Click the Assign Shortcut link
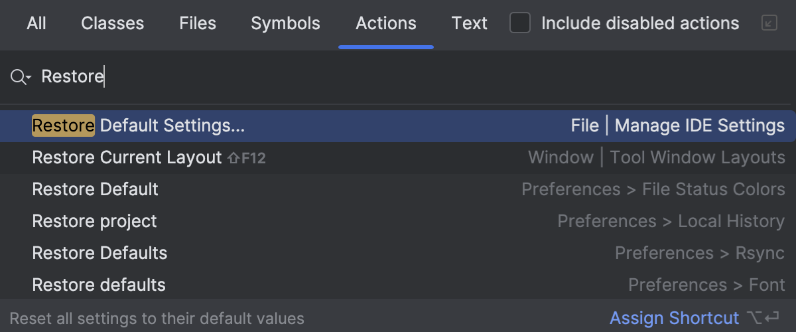Screen dimensions: 796x332 [674, 318]
